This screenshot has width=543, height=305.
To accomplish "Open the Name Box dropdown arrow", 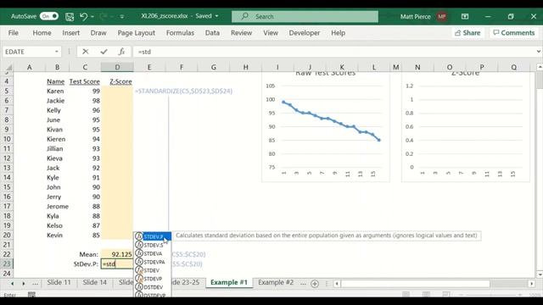I will click(57, 52).
